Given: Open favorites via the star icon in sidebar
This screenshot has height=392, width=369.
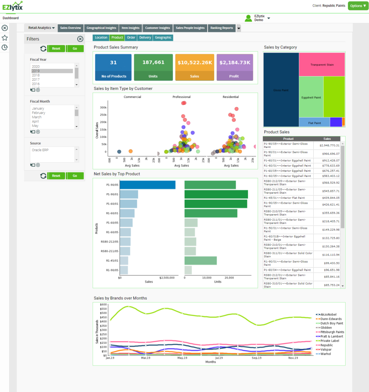Looking at the screenshot, I should tap(4, 37).
